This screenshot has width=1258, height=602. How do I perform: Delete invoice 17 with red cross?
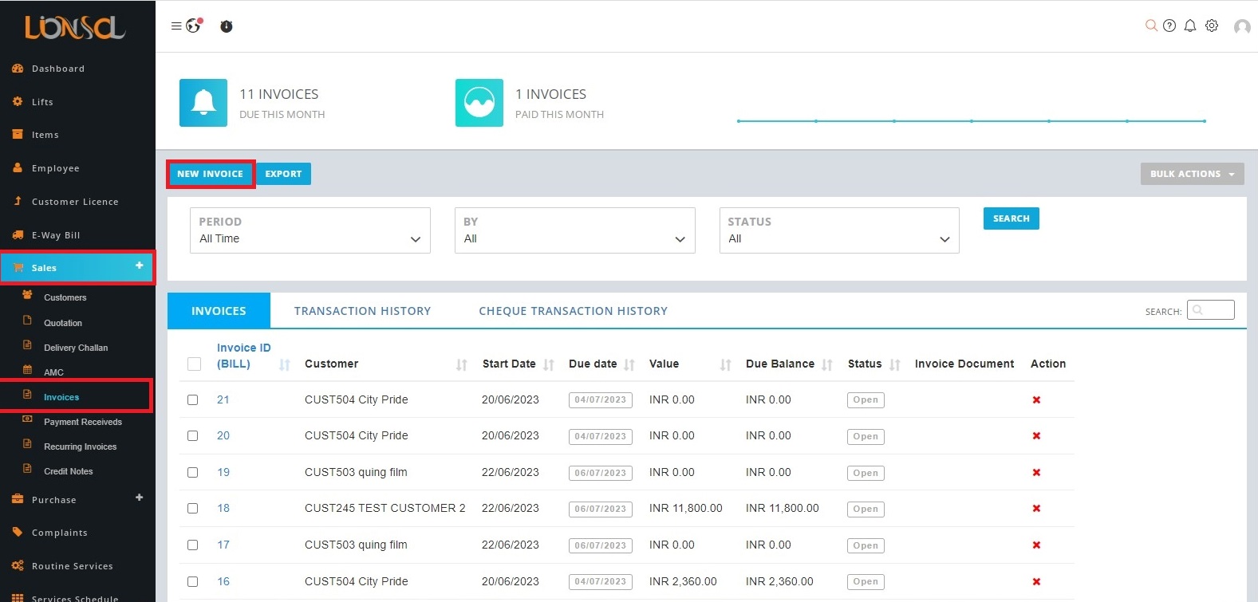coord(1036,545)
